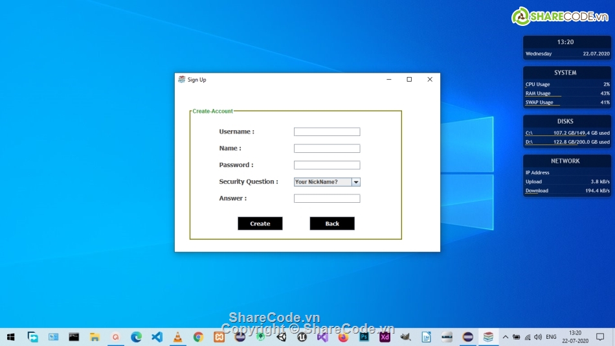Image resolution: width=615 pixels, height=346 pixels.
Task: Open the notification center icon
Action: pyautogui.click(x=600, y=337)
